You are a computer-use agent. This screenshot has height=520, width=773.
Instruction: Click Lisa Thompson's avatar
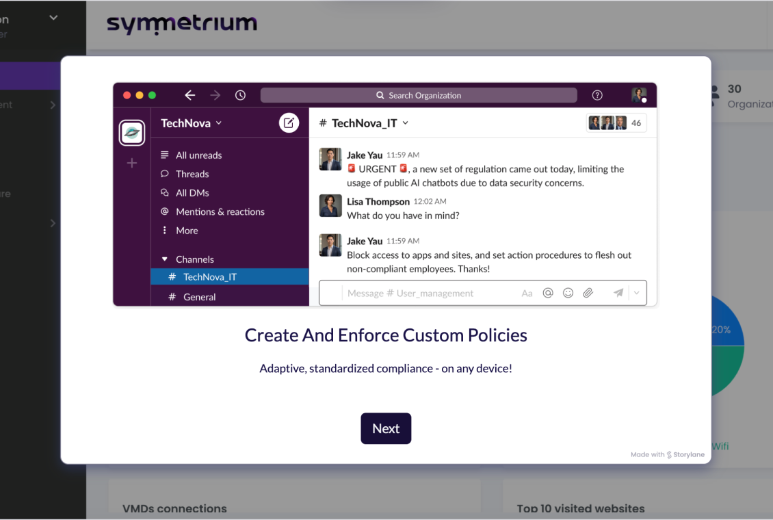[330, 205]
